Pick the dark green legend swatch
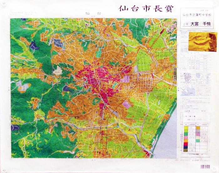 186,134
